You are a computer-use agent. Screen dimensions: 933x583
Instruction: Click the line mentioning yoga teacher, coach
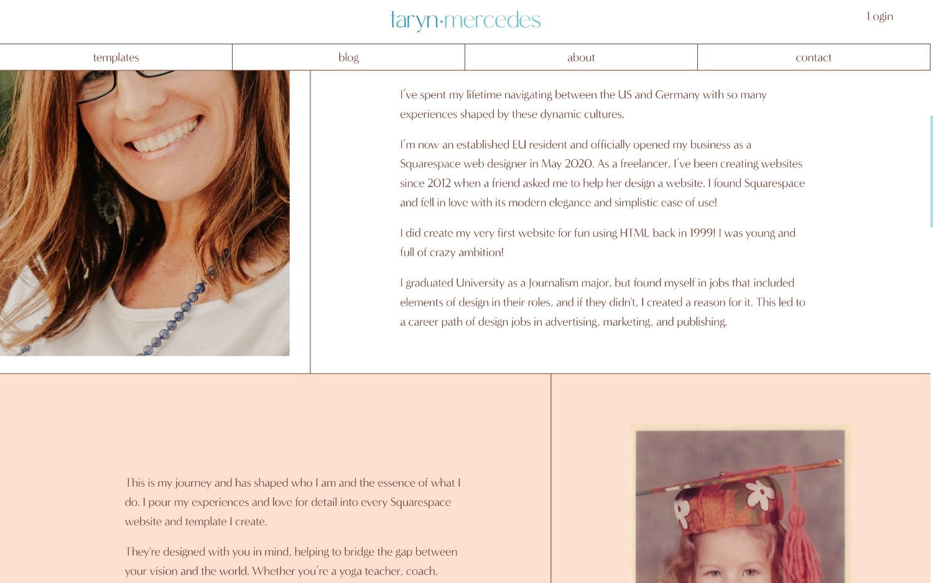(281, 571)
